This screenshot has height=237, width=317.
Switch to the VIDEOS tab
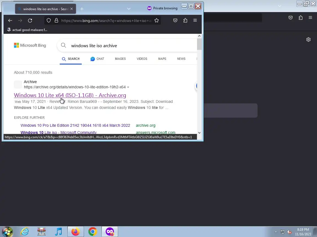142,59
